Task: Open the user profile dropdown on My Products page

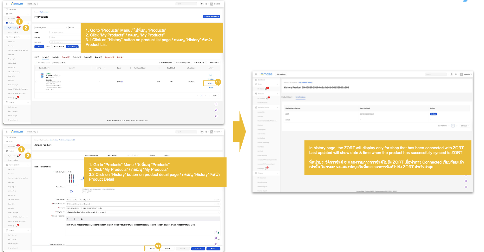Action: pyautogui.click(x=216, y=4)
